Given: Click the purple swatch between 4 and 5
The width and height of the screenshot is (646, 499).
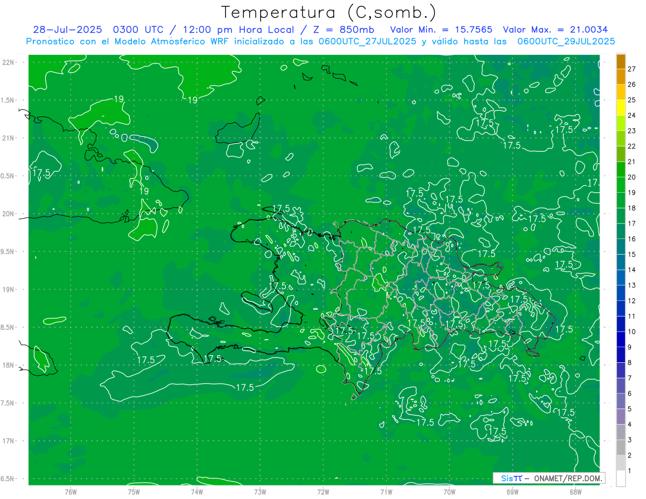Looking at the screenshot, I should pos(621,417).
